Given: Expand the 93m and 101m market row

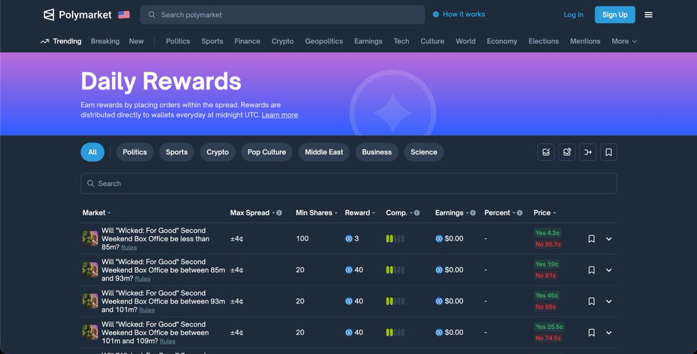Looking at the screenshot, I should (609, 301).
